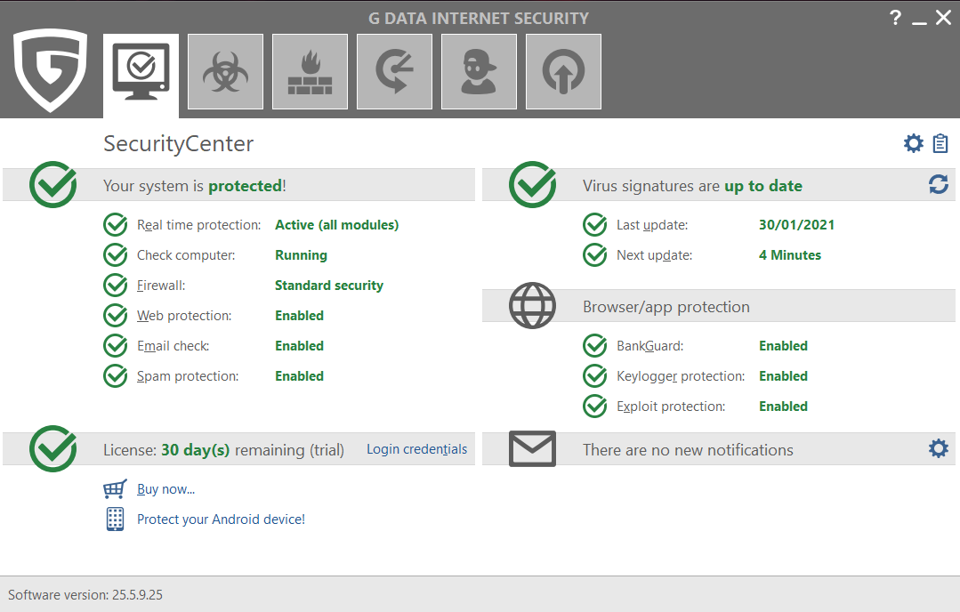Select the Keylogger protection label
This screenshot has width=960, height=612.
681,376
